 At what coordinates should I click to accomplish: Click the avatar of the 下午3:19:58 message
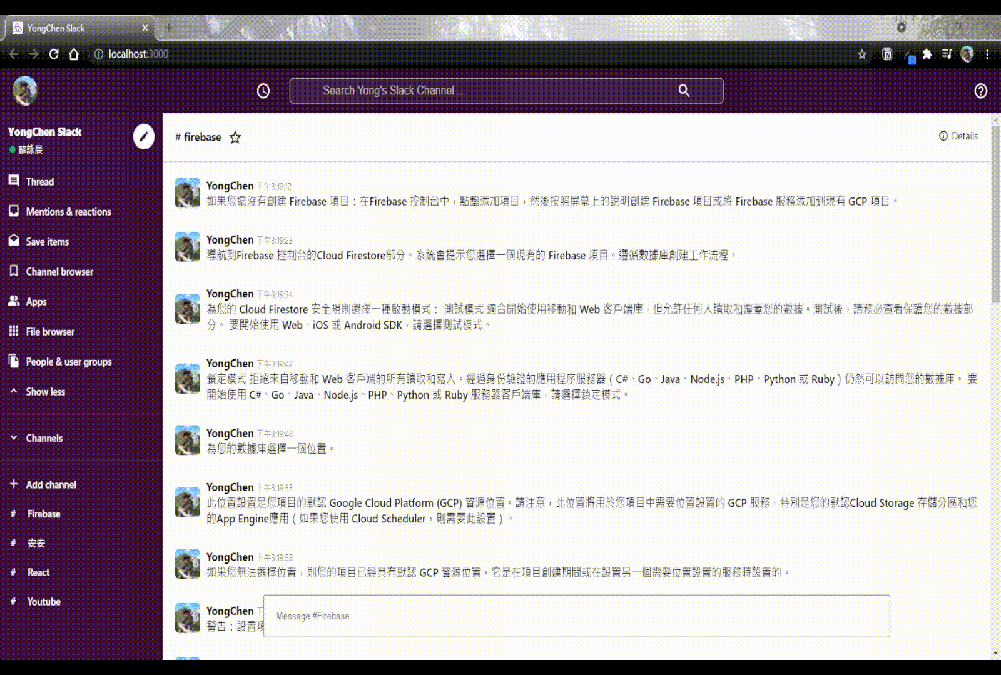188,564
